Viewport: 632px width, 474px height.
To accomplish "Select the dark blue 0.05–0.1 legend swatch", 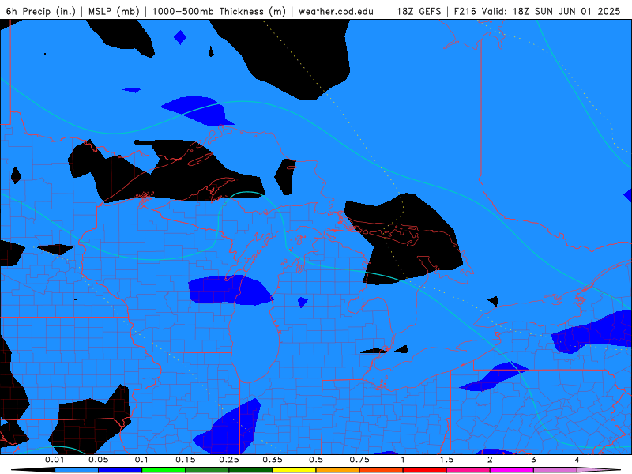I will click(120, 470).
